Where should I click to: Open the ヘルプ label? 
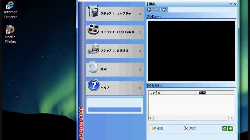pos(105,87)
